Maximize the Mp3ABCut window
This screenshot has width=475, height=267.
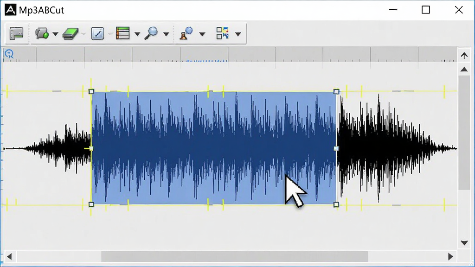coord(426,10)
